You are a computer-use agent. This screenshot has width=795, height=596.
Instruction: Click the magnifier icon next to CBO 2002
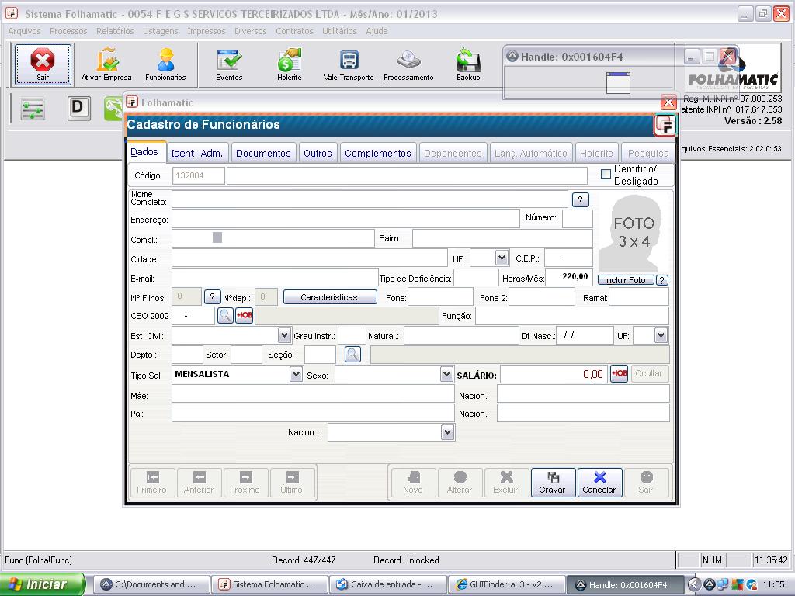tap(224, 315)
